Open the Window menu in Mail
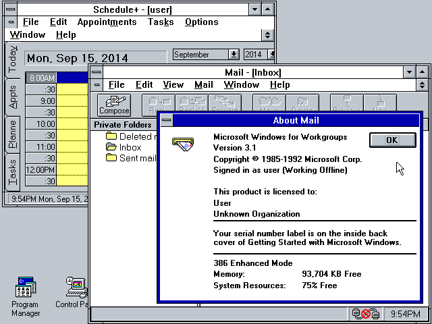 pyautogui.click(x=242, y=85)
